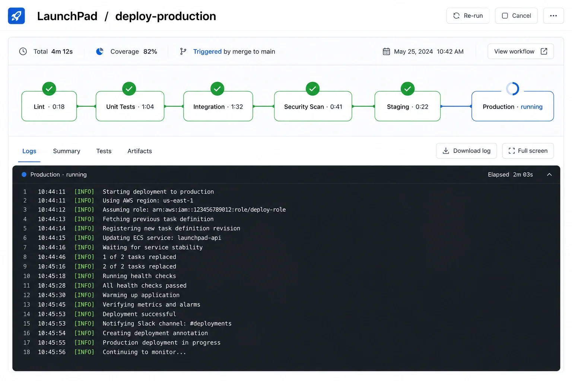Select the Unit Tests pipeline stage card

coord(130,106)
